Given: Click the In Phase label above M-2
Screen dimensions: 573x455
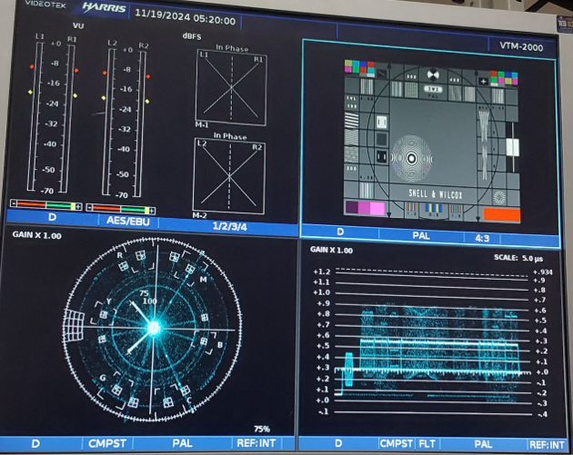Looking at the screenshot, I should 230,136.
